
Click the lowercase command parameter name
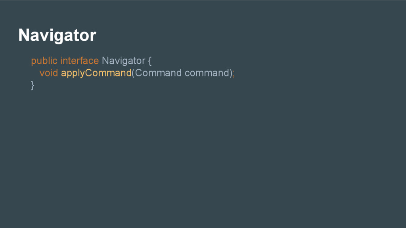coord(207,73)
